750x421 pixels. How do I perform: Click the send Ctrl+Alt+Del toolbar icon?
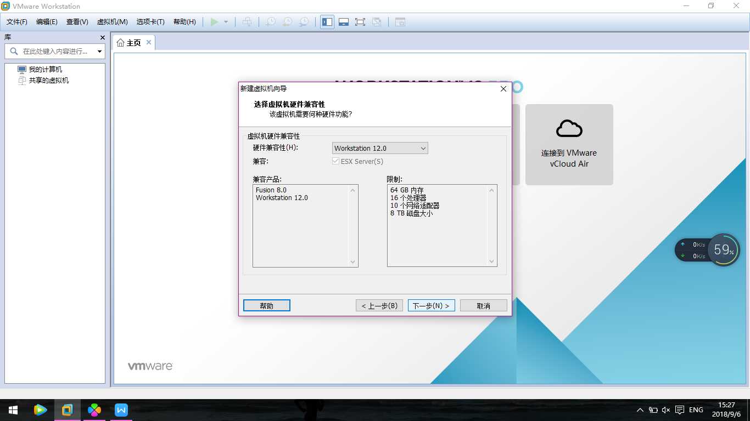247,22
